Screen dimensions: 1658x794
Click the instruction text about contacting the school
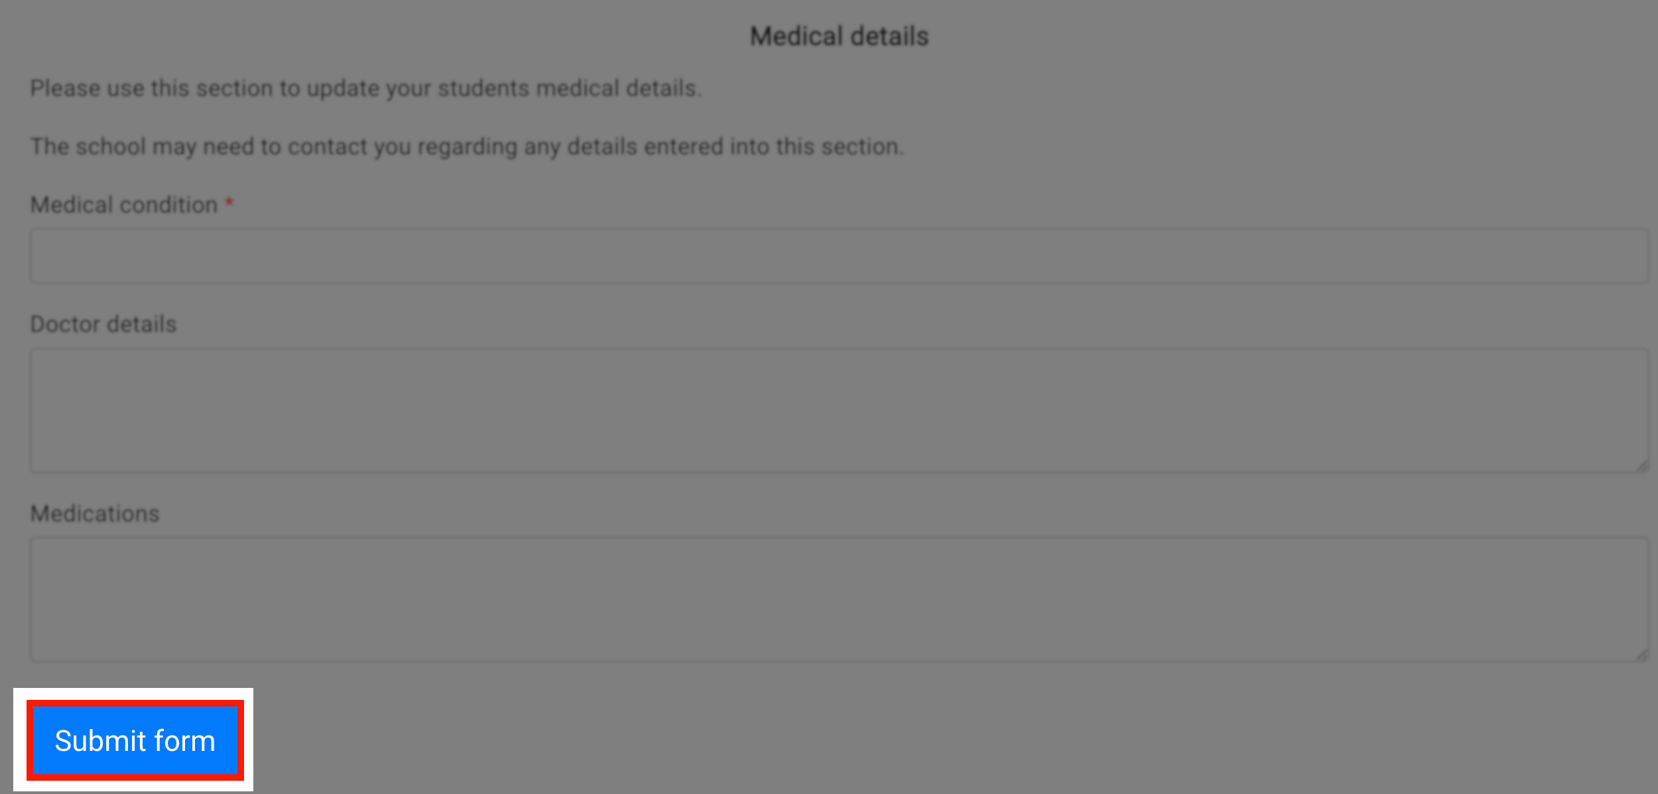(466, 146)
